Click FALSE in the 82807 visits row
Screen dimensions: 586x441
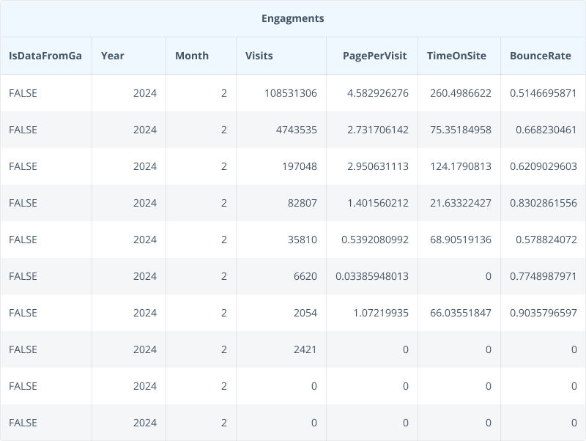coord(23,203)
